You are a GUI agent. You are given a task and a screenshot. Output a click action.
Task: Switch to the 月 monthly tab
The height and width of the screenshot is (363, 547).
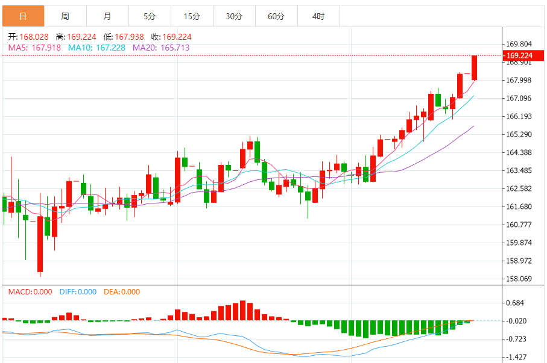107,16
